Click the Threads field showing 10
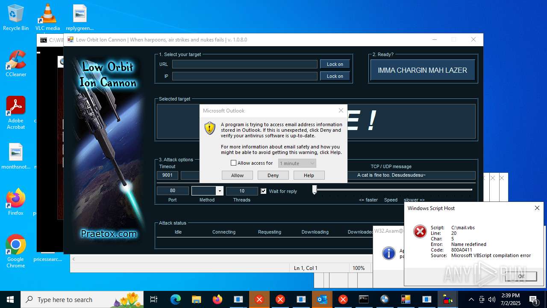 point(242,191)
